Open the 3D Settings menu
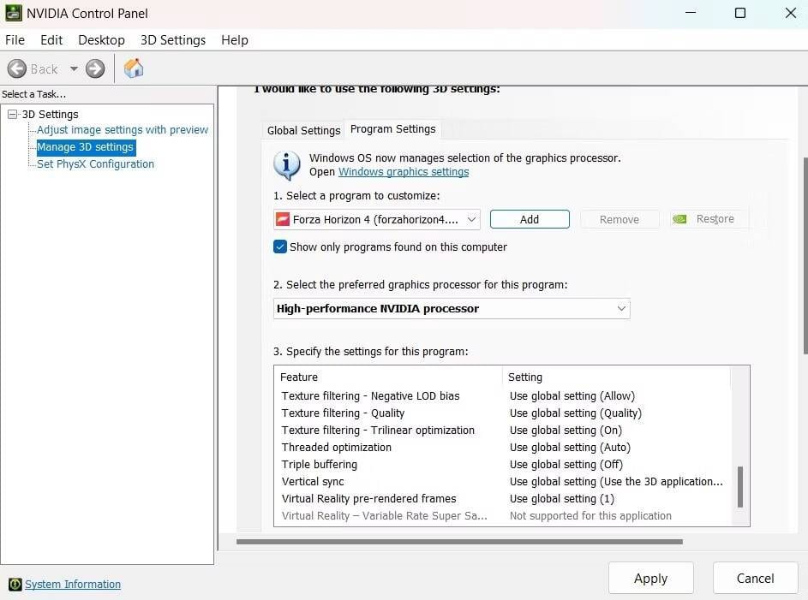 (173, 40)
